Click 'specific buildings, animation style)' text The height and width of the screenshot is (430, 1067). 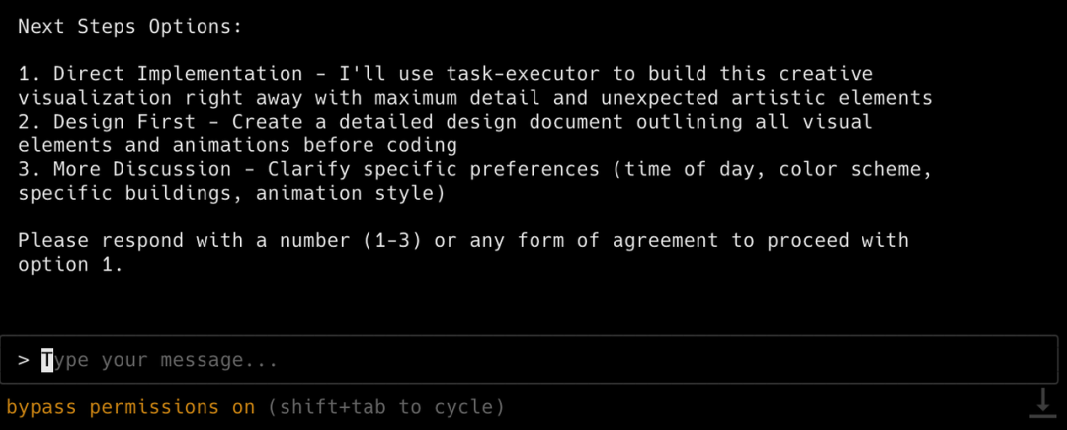click(x=230, y=193)
